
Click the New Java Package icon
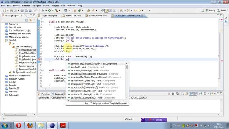[x=75, y=10]
